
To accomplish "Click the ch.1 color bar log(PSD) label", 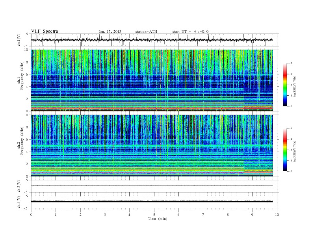I will point(295,86).
